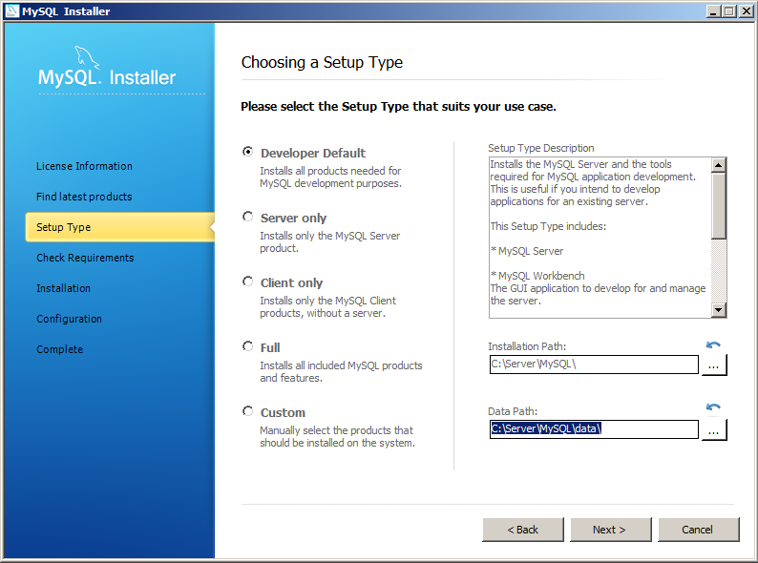Click the MySQL dolphin logo
The width and height of the screenshot is (758, 563).
tap(87, 57)
